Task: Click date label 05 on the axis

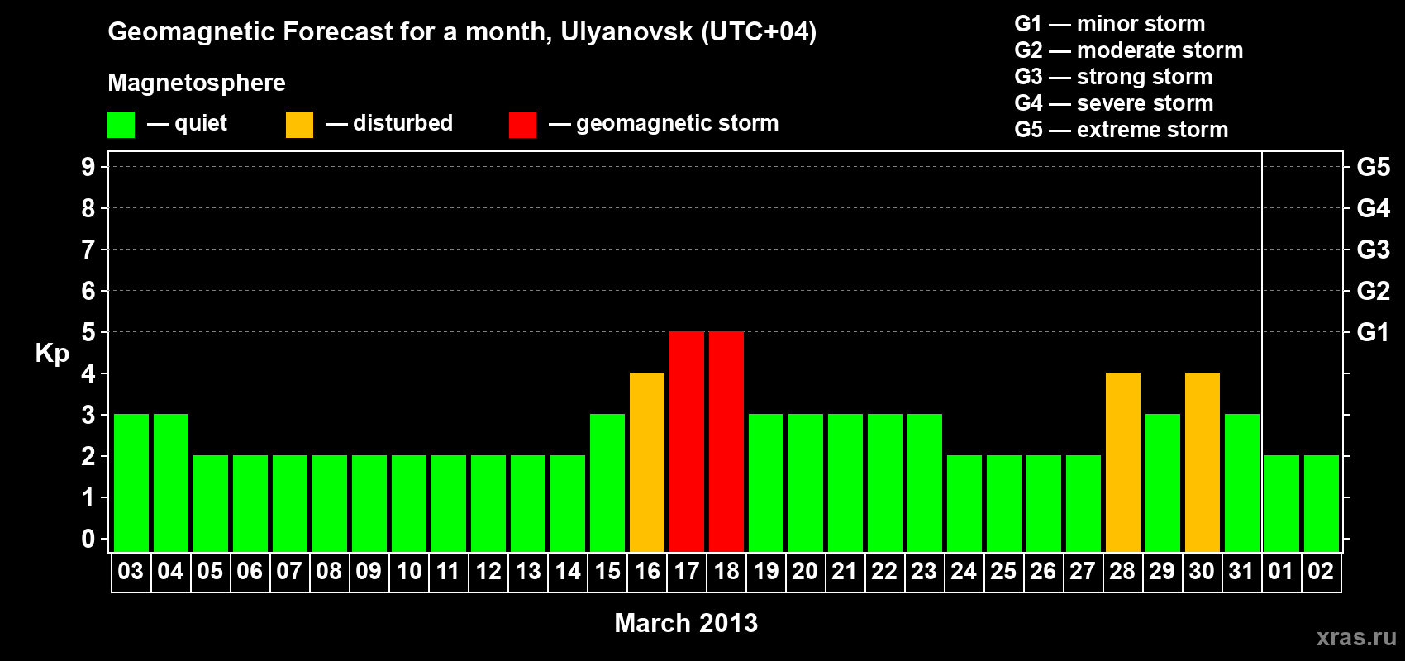Action: tap(210, 571)
